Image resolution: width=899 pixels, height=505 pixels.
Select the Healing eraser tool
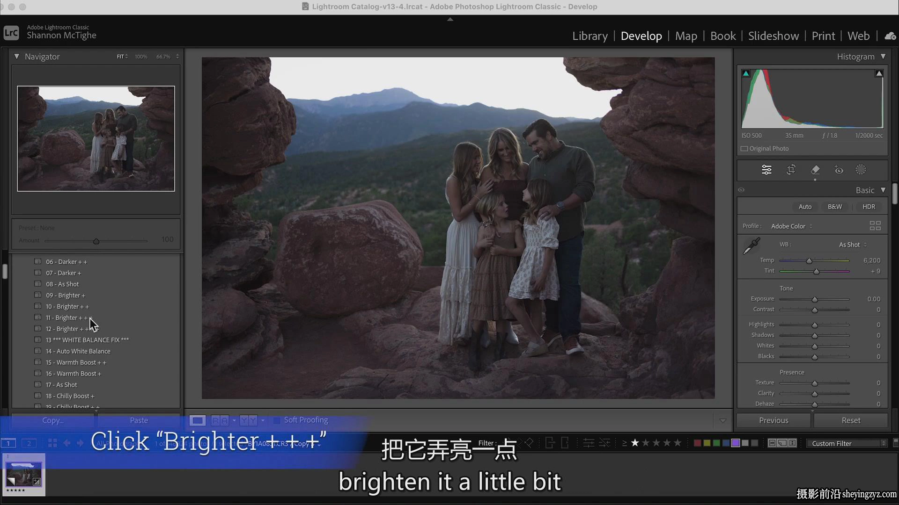(x=815, y=170)
